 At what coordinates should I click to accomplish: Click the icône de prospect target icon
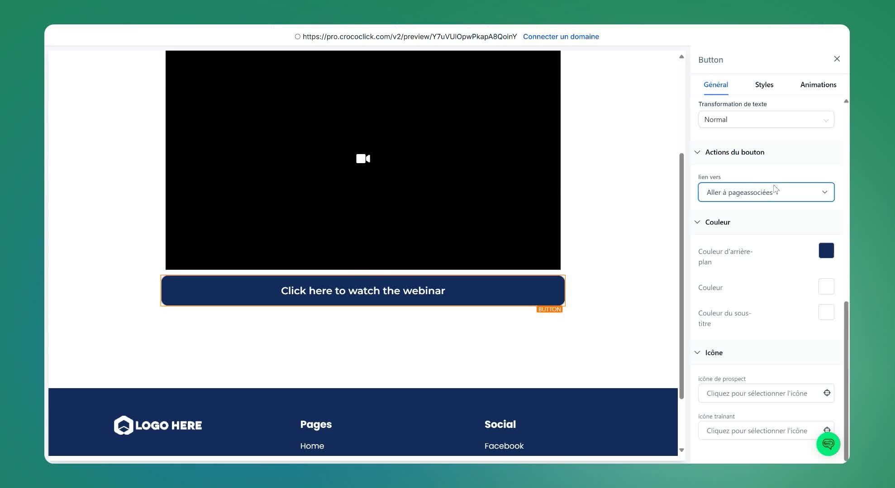[827, 393]
